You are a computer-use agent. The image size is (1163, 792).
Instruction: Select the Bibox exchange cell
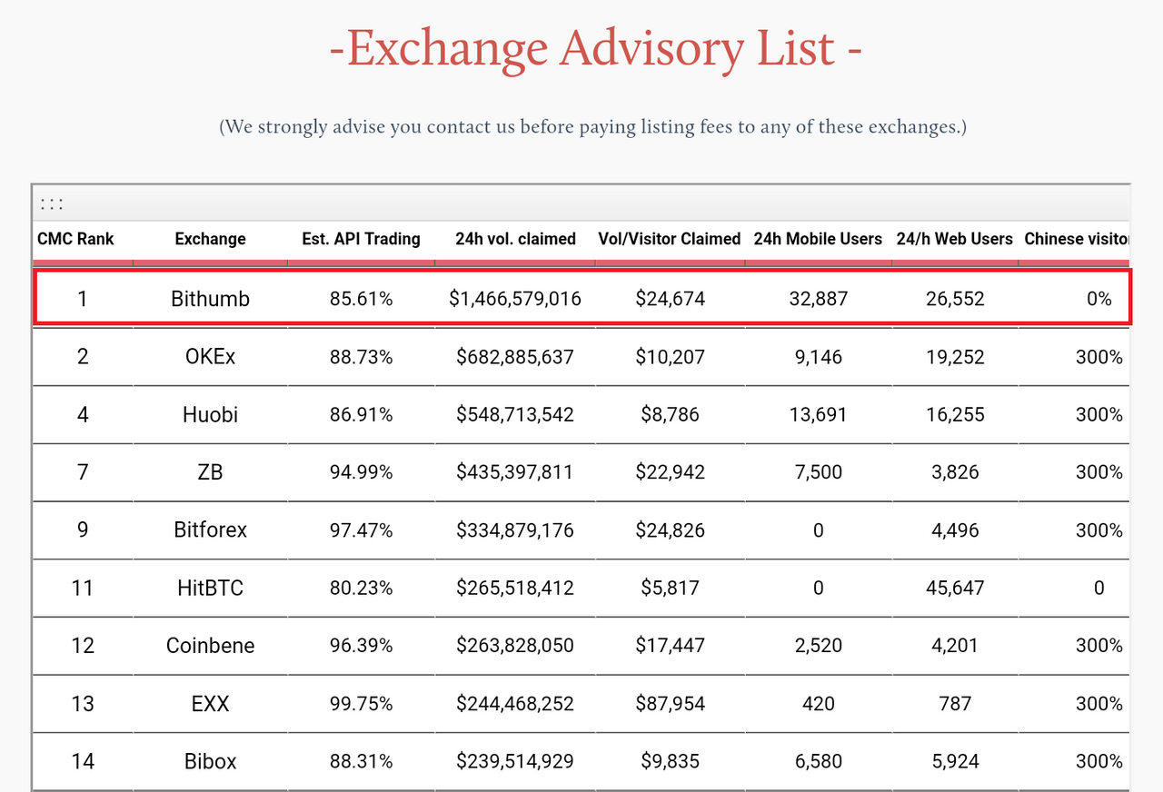point(210,761)
